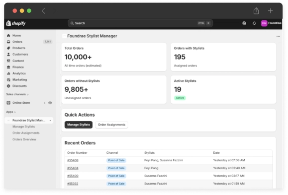Image resolution: width=288 pixels, height=195 pixels.
Task: Click the Date column header
Action: (216, 153)
